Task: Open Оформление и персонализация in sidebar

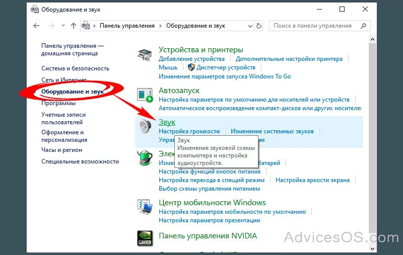Action: (x=64, y=136)
